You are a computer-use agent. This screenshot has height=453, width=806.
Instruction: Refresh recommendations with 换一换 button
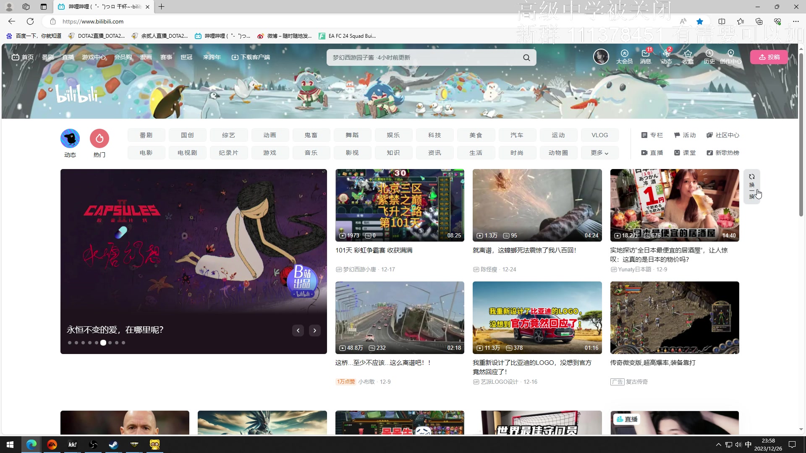(x=751, y=187)
